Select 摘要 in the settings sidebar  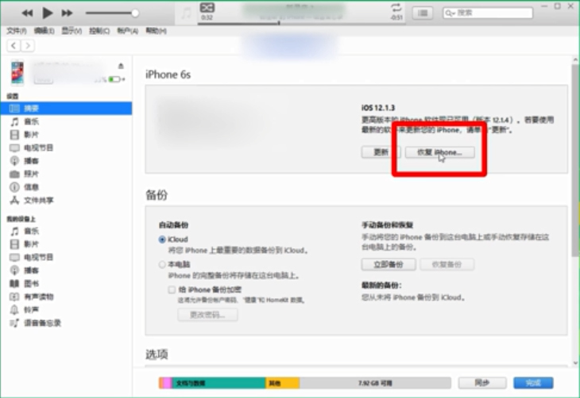click(x=66, y=108)
